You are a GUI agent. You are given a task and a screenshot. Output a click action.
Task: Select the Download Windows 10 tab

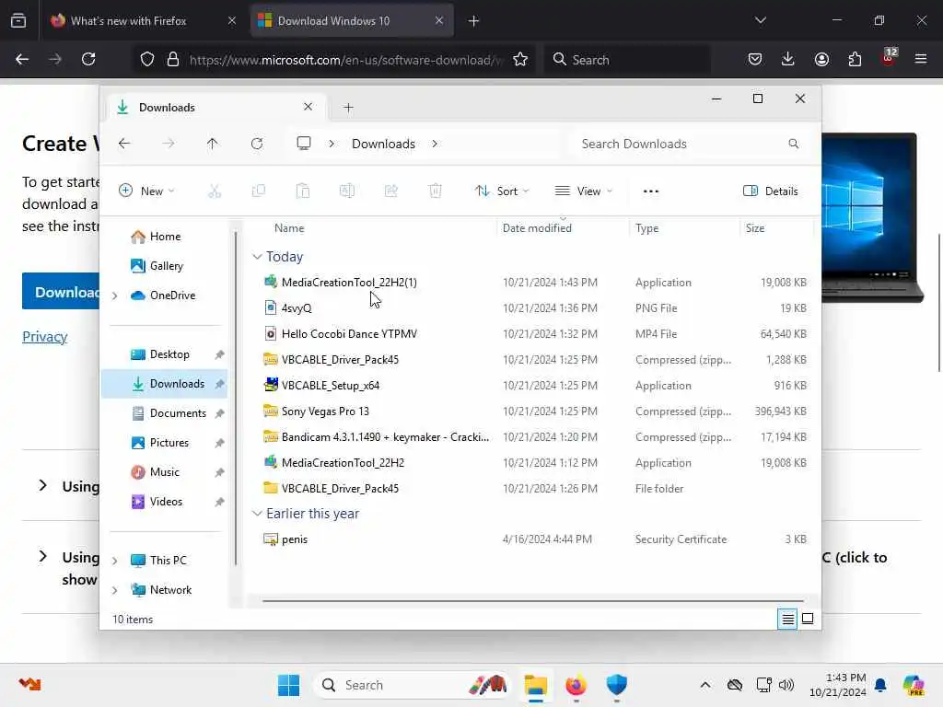[352, 20]
